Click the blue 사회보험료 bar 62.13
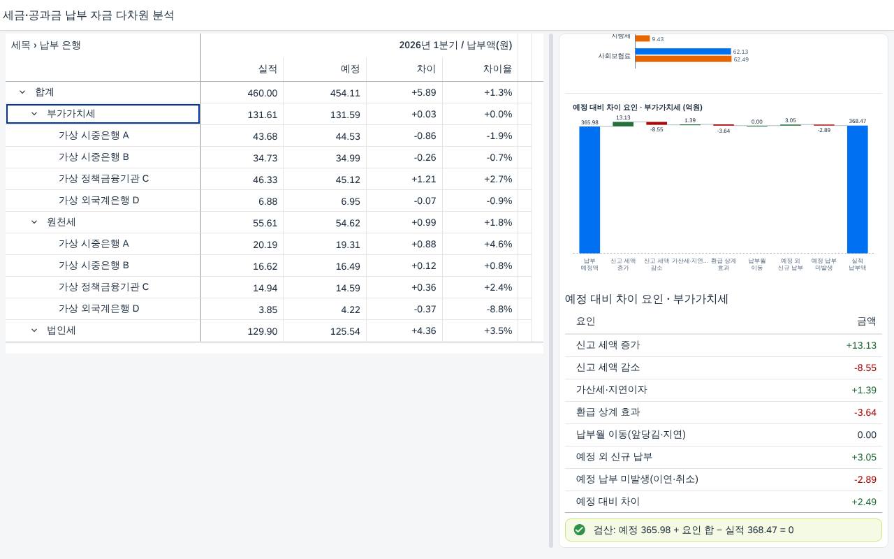This screenshot has height=559, width=894. (683, 52)
